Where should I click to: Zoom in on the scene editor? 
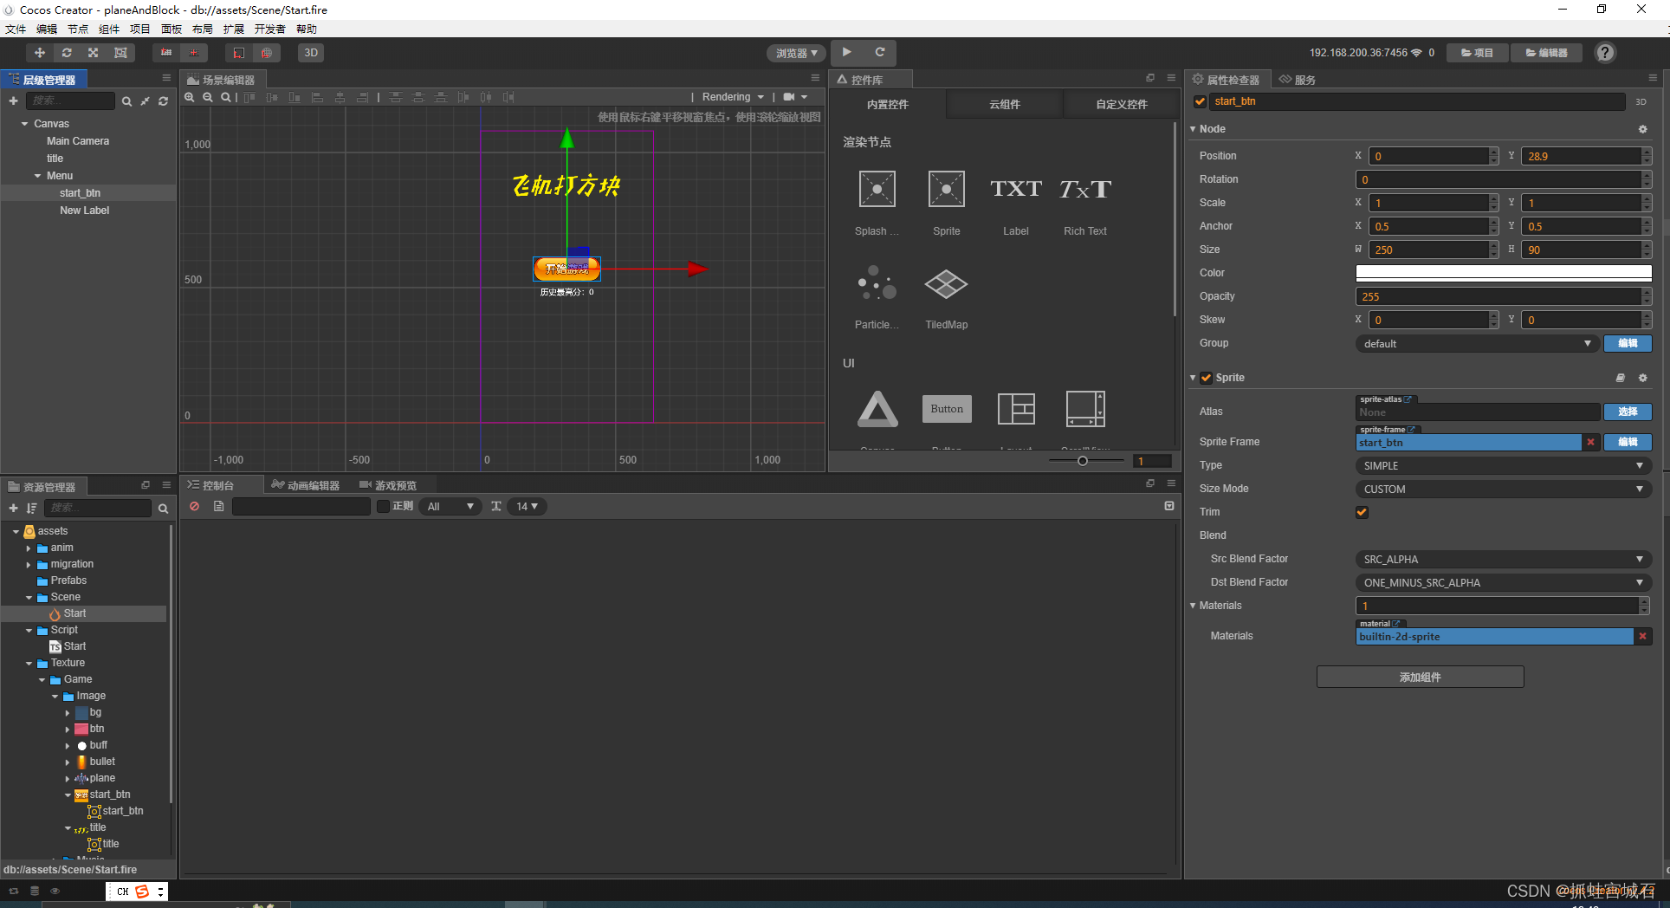click(190, 97)
